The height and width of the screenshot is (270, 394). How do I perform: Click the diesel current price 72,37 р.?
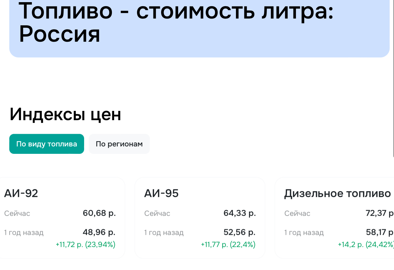pos(379,213)
